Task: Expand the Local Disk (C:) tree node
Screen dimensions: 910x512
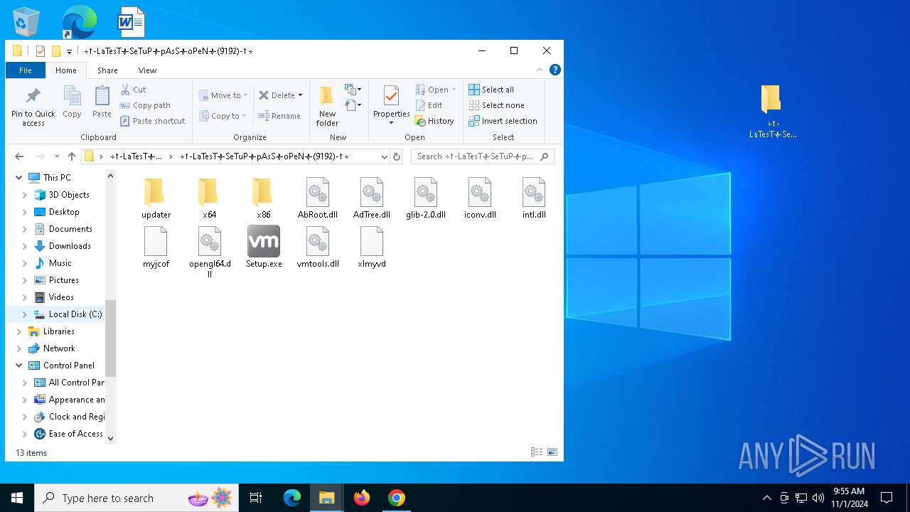Action: pyautogui.click(x=25, y=314)
